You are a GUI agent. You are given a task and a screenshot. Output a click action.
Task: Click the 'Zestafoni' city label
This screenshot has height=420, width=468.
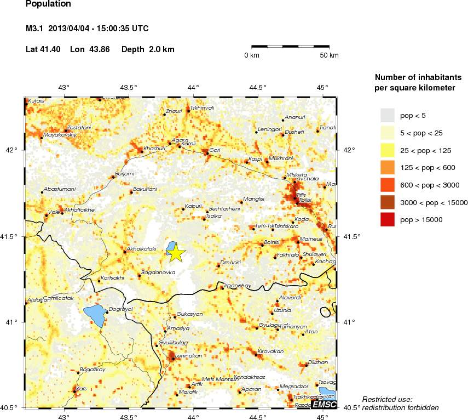pos(79,128)
